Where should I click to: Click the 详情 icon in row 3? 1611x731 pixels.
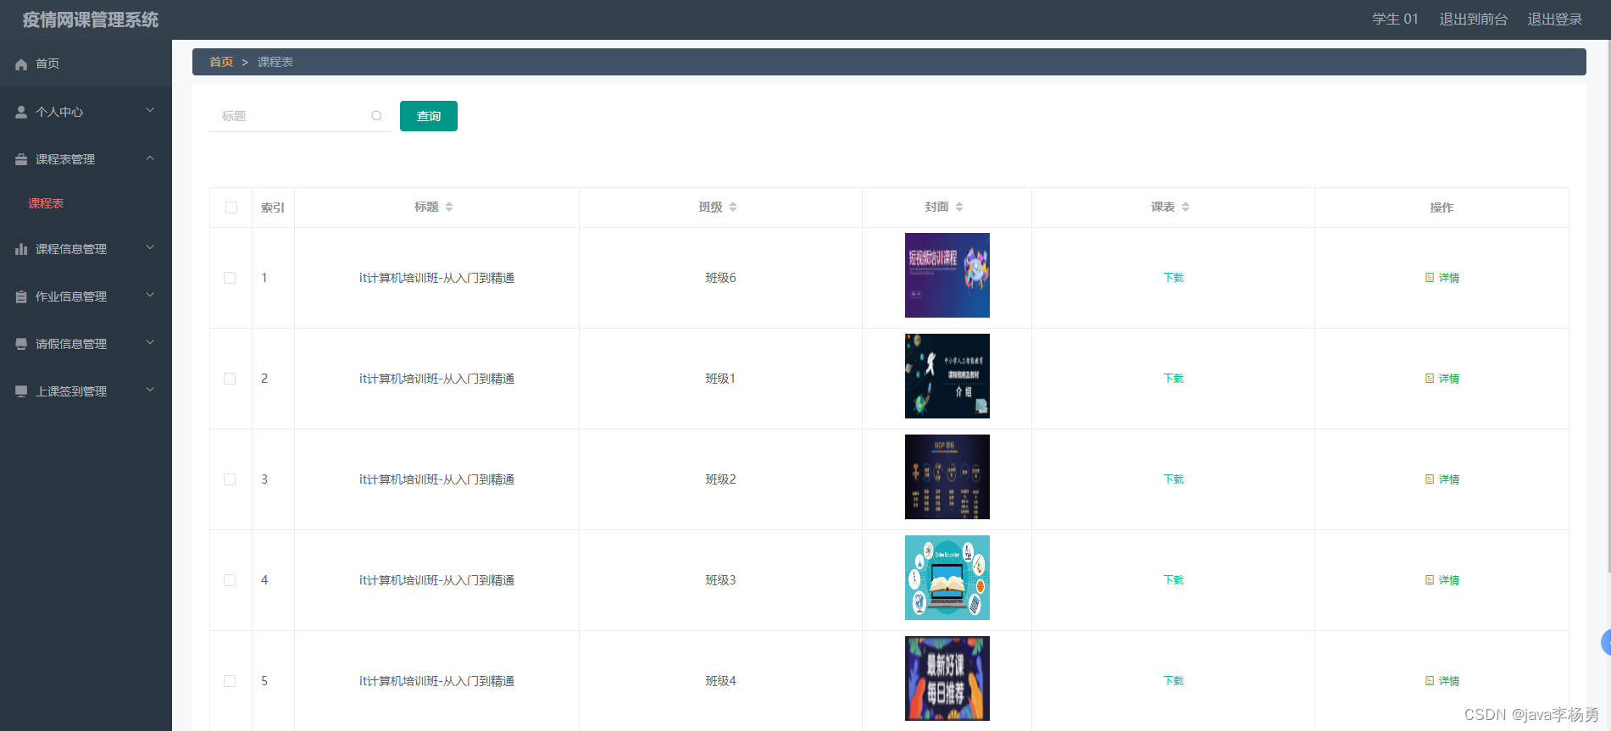[1430, 479]
